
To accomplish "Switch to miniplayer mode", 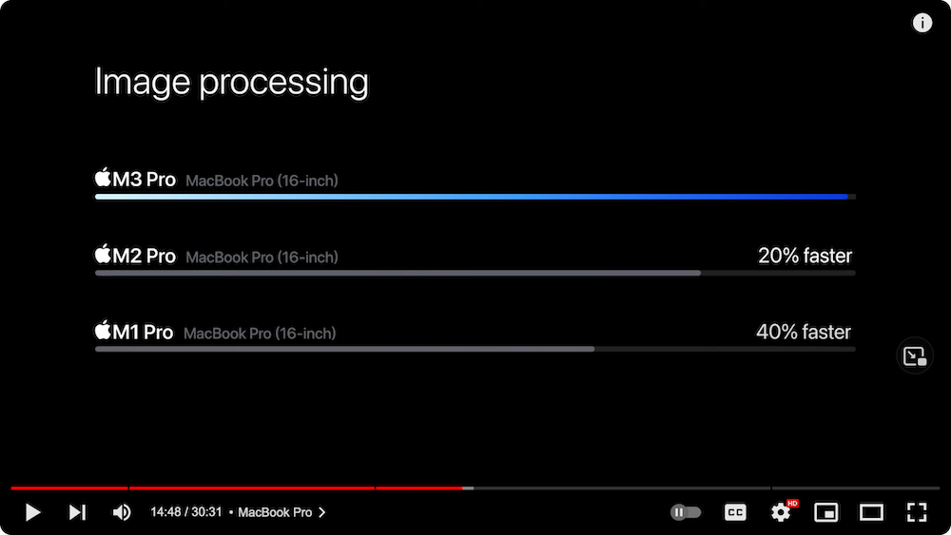I will tap(826, 512).
